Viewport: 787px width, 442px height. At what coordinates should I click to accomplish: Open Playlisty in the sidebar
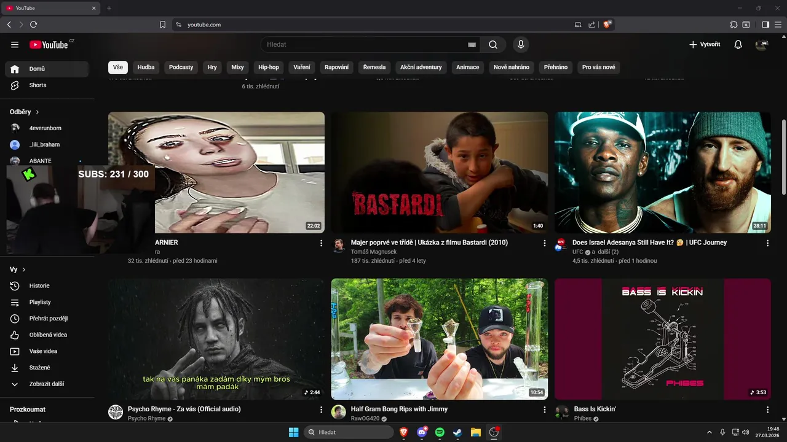click(x=47, y=302)
